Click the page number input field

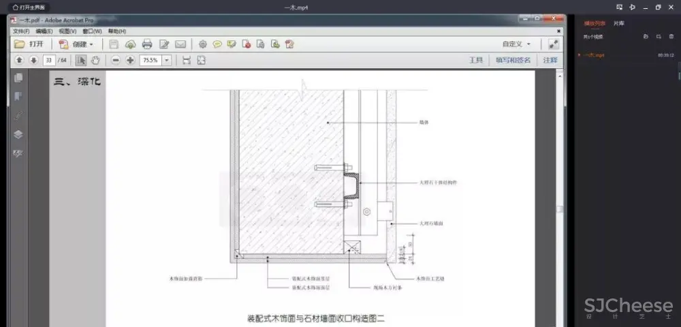48,60
